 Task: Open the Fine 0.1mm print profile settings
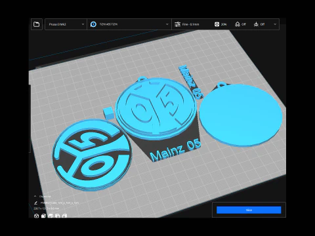187,24
